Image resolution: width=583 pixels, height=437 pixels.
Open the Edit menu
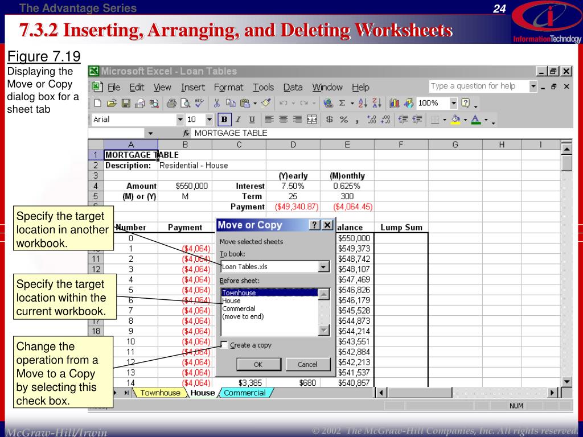(137, 87)
